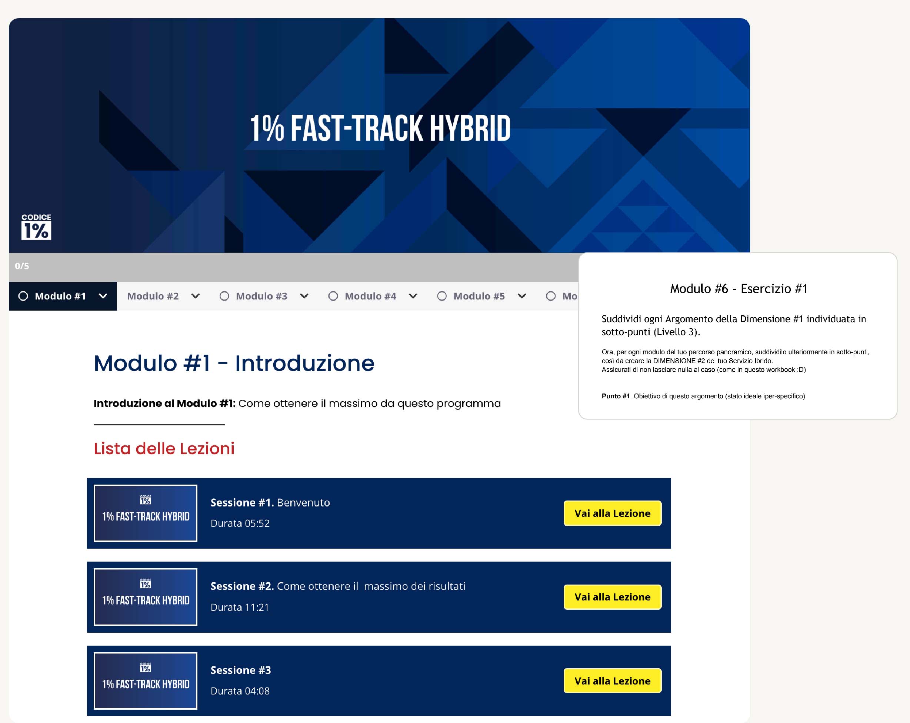Toggle the Modulo #1 completion circle
This screenshot has height=723, width=910.
(23, 296)
